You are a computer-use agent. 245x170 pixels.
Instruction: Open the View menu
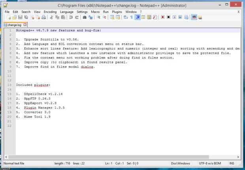[x=37, y=12]
